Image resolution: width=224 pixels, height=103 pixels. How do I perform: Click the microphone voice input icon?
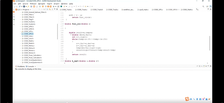pyautogui.click(x=197, y=99)
